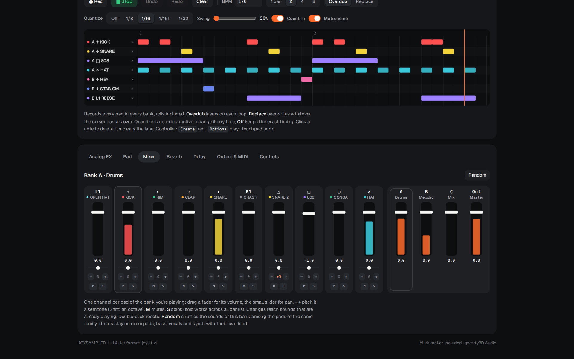The height and width of the screenshot is (359, 574).
Task: Pitch down the OPEN HAT channel with −
Action: tap(91, 277)
